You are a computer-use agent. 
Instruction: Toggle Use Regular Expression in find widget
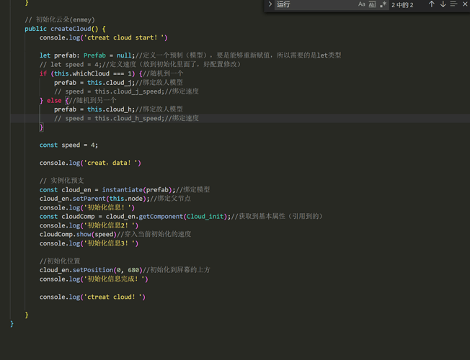tap(383, 4)
